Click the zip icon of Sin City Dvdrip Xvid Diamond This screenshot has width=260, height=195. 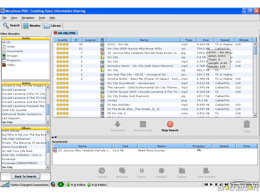pos(102,96)
